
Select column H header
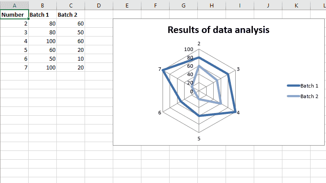pyautogui.click(x=211, y=5)
